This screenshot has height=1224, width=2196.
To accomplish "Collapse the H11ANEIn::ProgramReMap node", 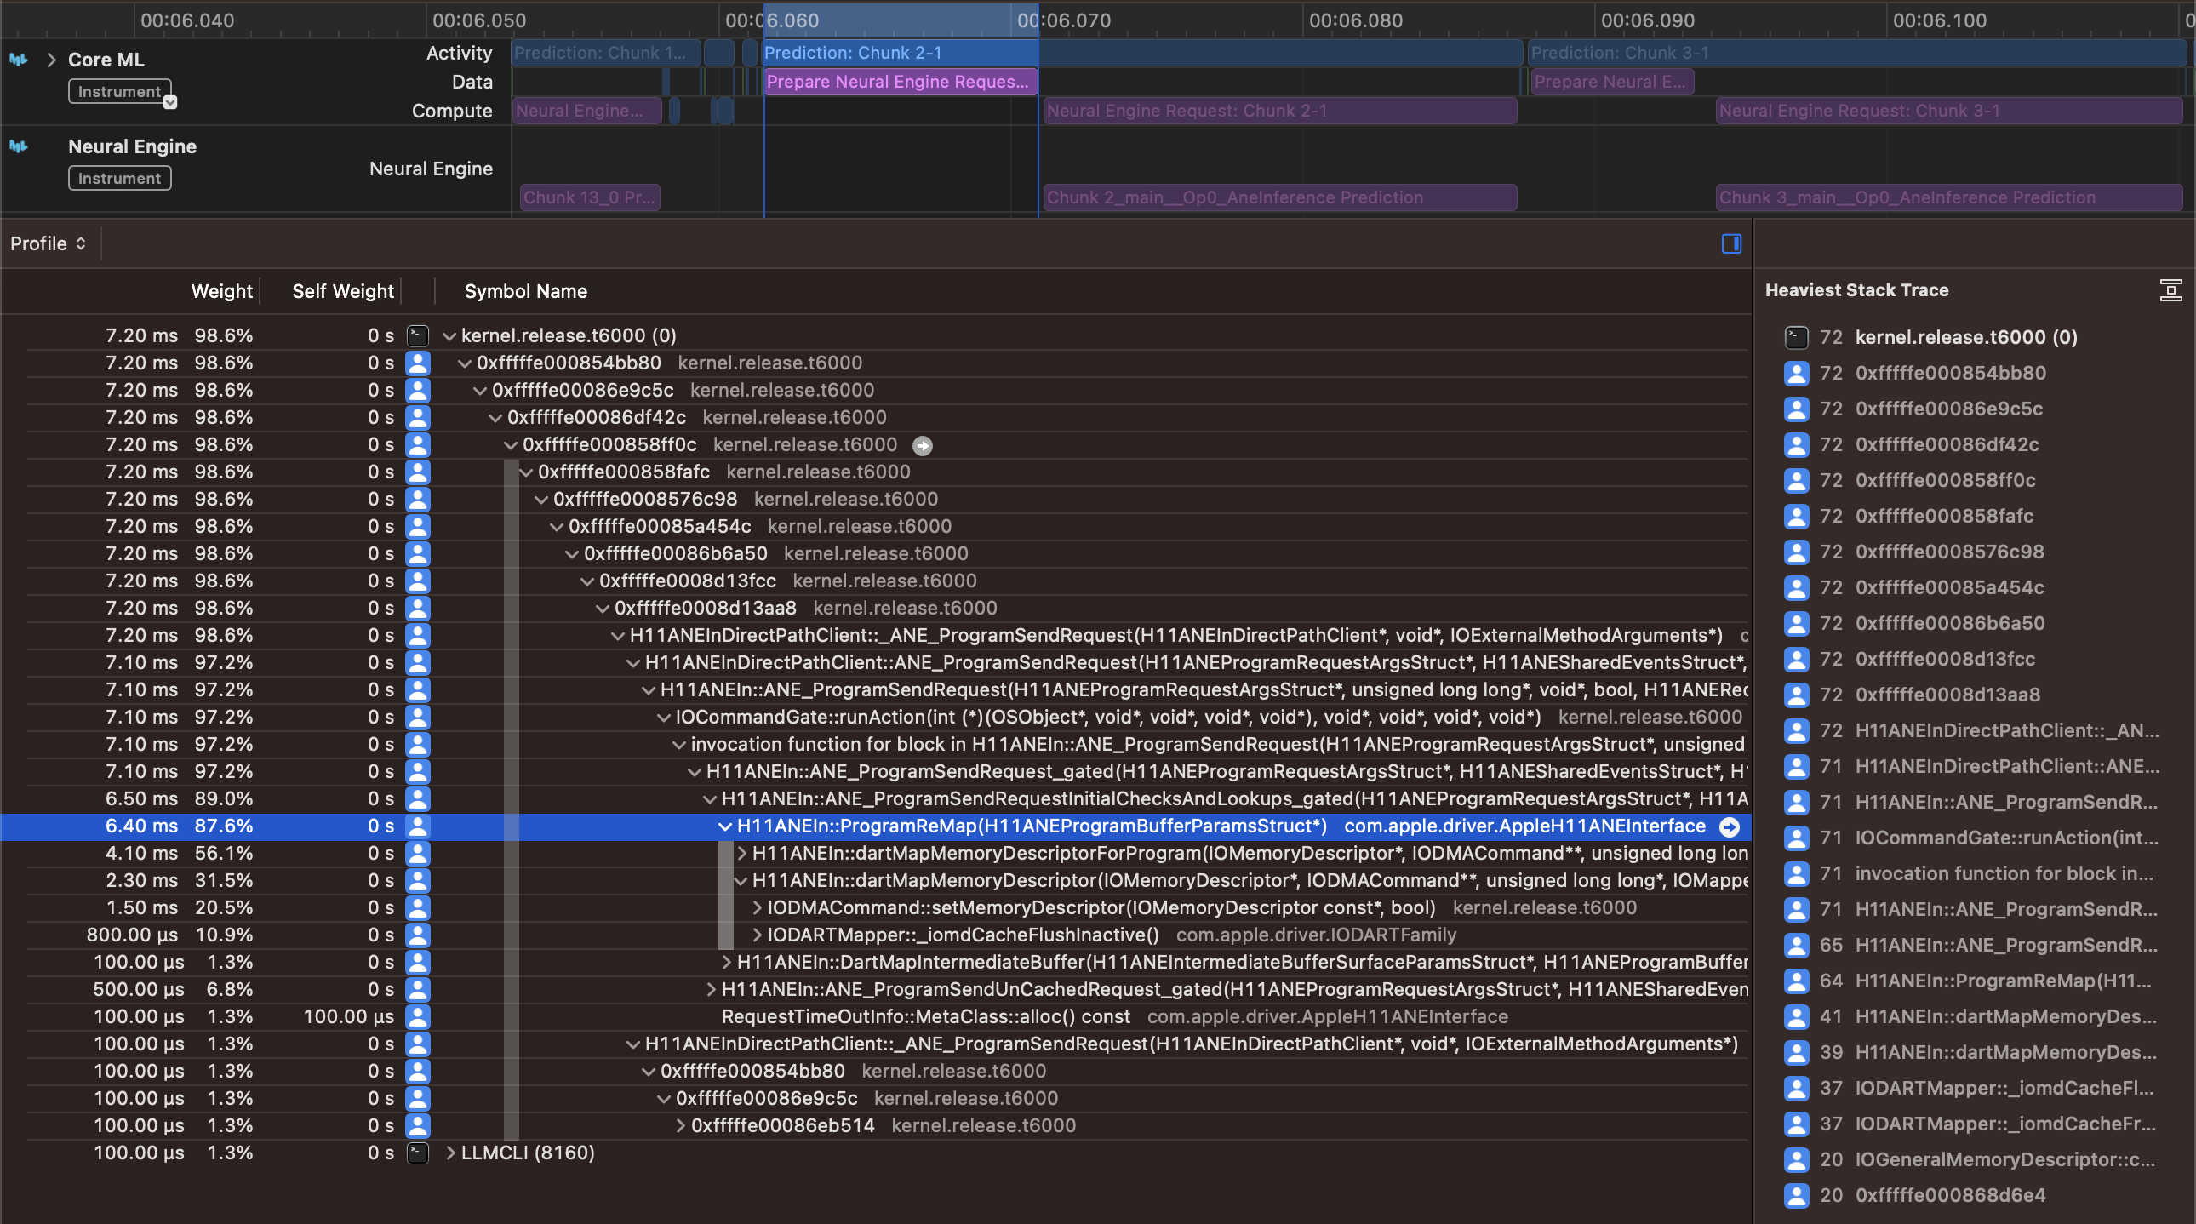I will 724,826.
